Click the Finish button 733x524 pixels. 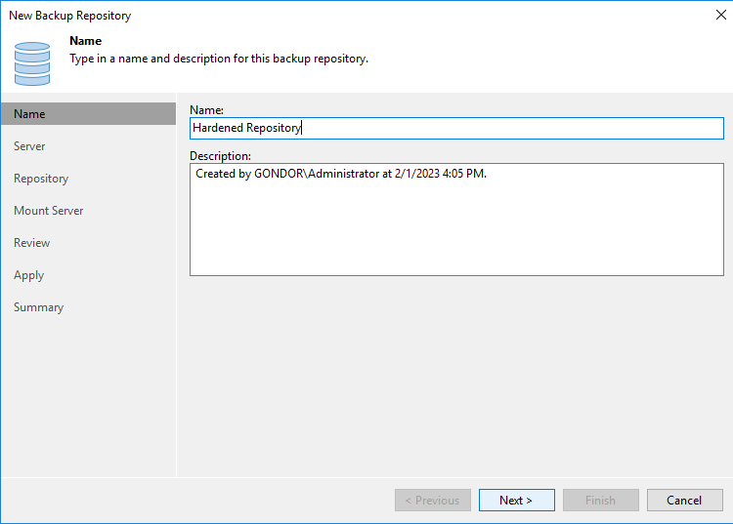(x=601, y=501)
